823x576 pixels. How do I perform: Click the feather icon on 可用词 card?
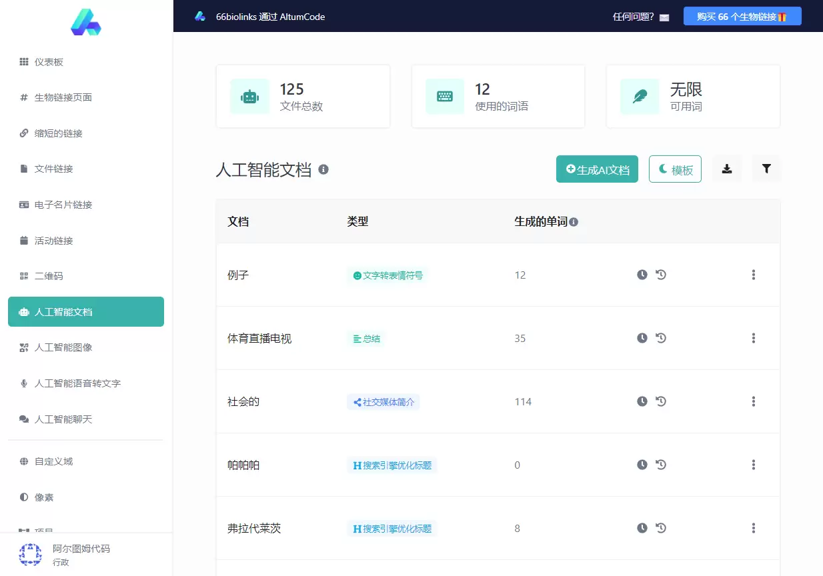(640, 97)
